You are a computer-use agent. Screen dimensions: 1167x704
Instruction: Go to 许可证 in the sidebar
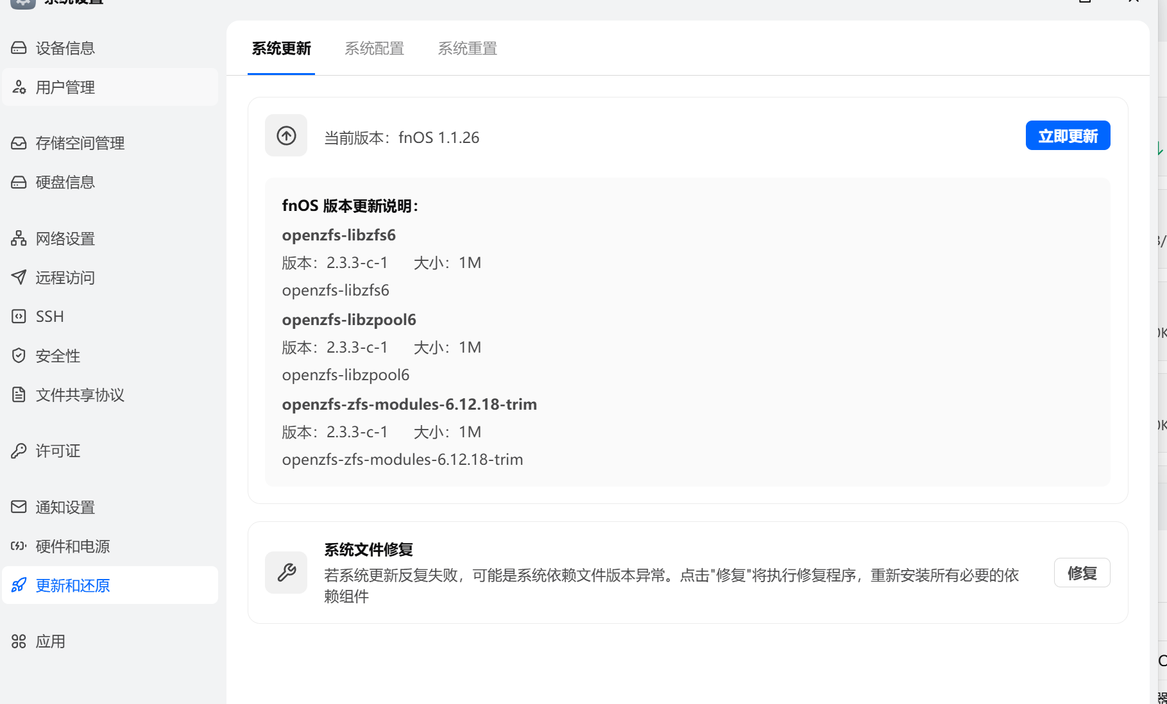pyautogui.click(x=110, y=451)
